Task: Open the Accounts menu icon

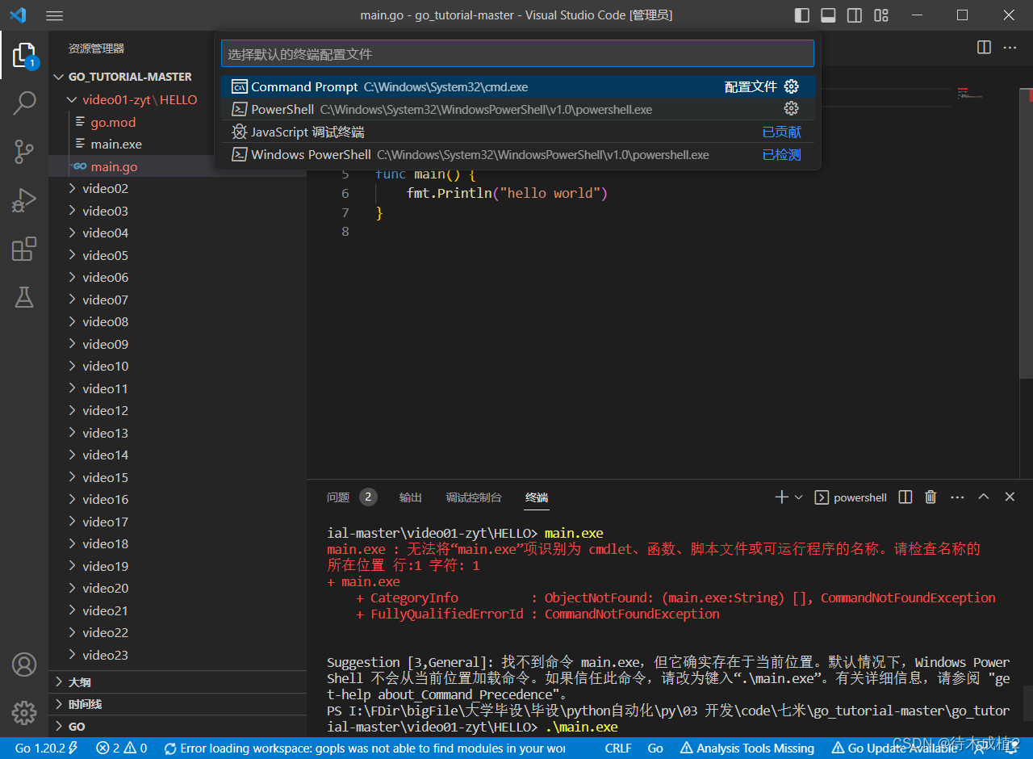Action: tap(24, 665)
